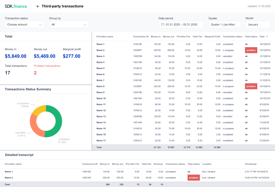Viewport: 275px width, 187px height.
Task: Click the back arrow beside Third-party transactions
Action: [x=38, y=6]
